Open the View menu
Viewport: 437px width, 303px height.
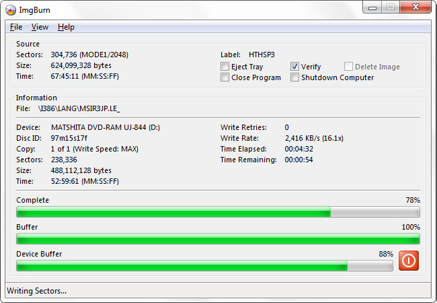click(x=40, y=27)
